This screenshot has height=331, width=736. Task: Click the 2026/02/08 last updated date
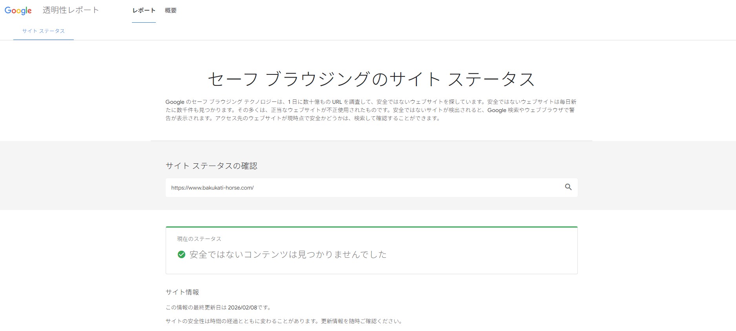[242, 307]
